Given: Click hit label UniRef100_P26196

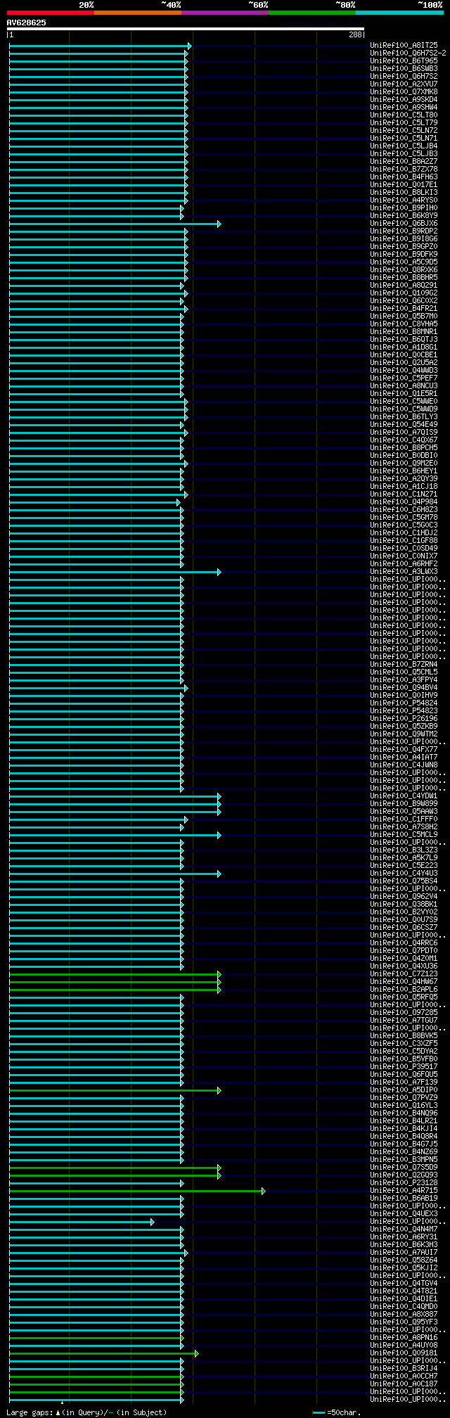Looking at the screenshot, I should (x=404, y=719).
